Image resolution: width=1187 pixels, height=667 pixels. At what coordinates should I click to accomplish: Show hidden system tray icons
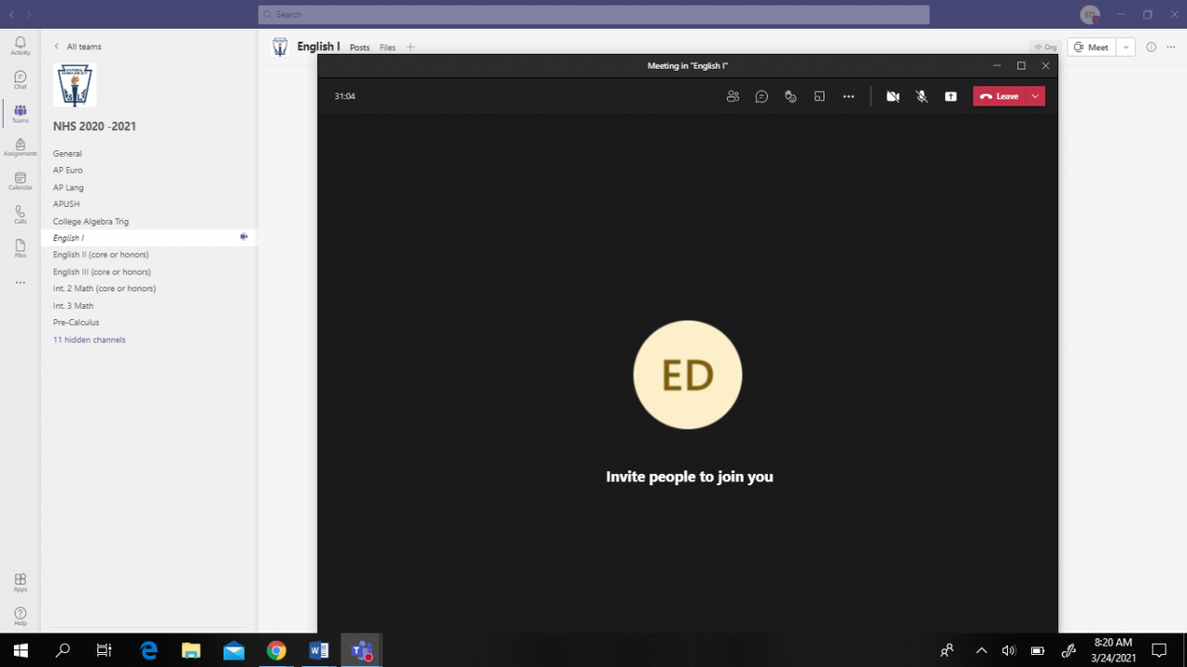click(981, 650)
